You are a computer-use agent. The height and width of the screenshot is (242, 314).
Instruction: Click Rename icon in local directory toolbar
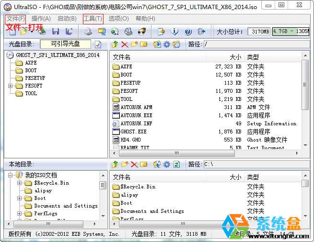tap(144, 164)
